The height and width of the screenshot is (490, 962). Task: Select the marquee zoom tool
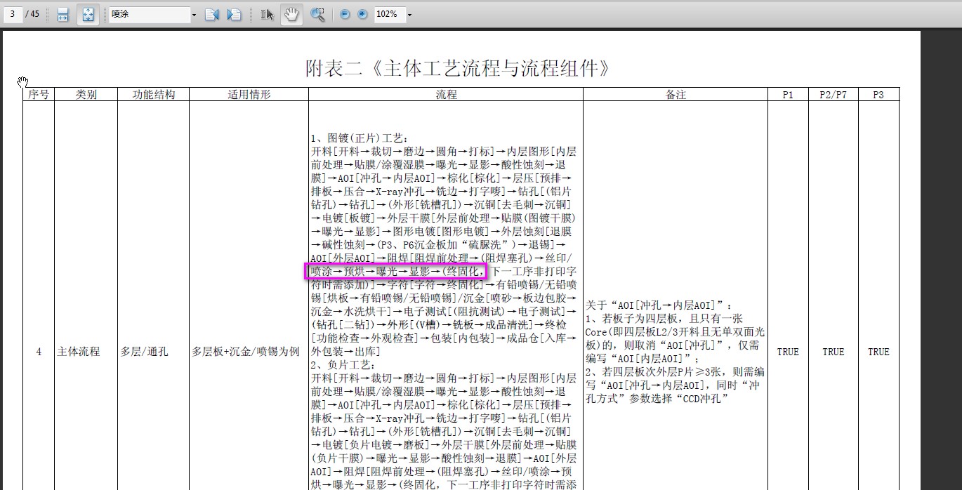pyautogui.click(x=317, y=14)
